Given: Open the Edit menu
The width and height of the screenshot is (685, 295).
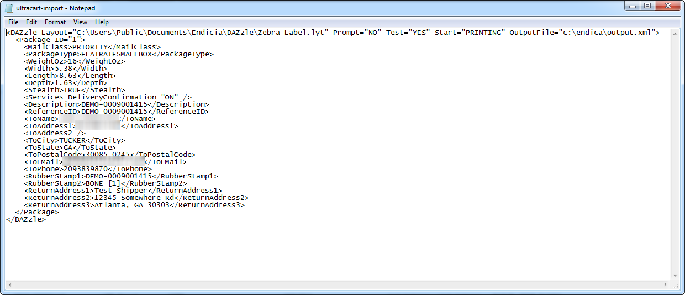Looking at the screenshot, I should (31, 22).
